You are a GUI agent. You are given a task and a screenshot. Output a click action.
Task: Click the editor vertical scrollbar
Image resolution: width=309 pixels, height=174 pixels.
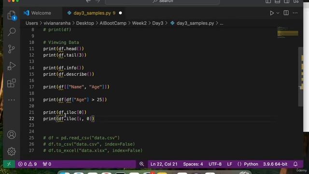pyautogui.click(x=301, y=76)
